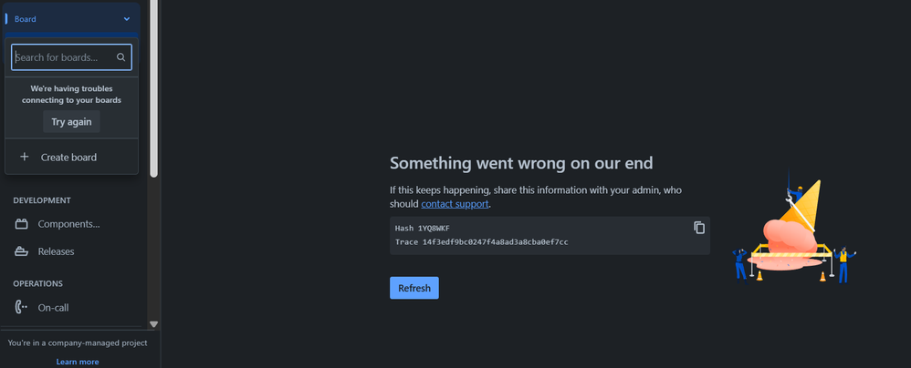Open the contact support link

[x=455, y=204]
